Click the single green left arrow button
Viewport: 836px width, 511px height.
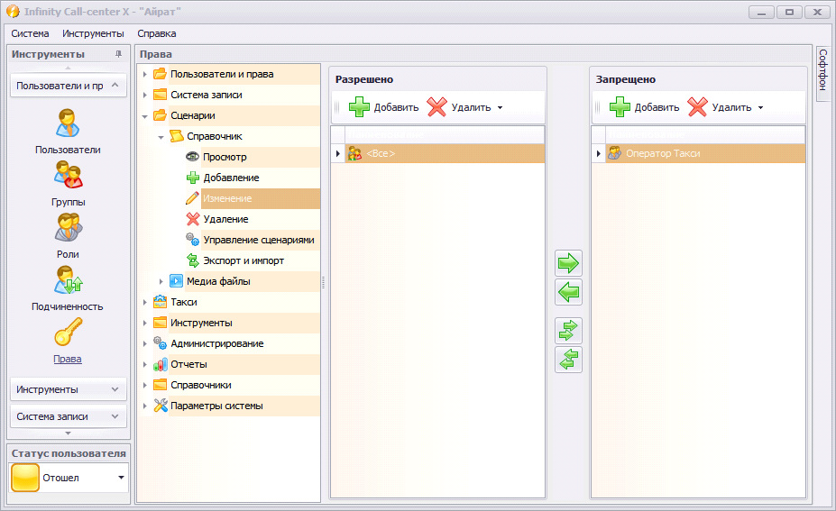568,292
